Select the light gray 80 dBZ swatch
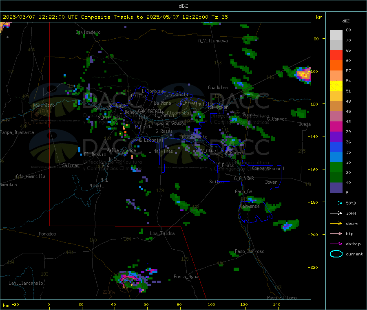 pyautogui.click(x=336, y=35)
